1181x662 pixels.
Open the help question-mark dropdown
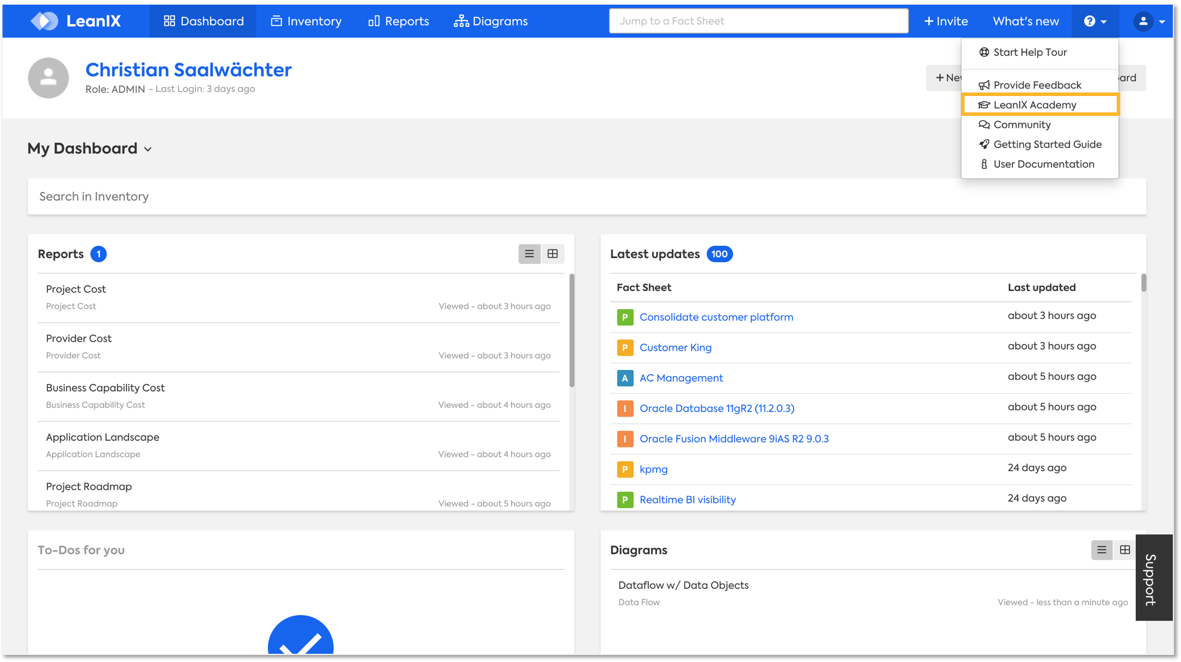[1094, 21]
